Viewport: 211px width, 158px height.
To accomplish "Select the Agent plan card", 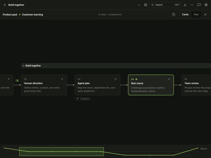I will point(97,85).
